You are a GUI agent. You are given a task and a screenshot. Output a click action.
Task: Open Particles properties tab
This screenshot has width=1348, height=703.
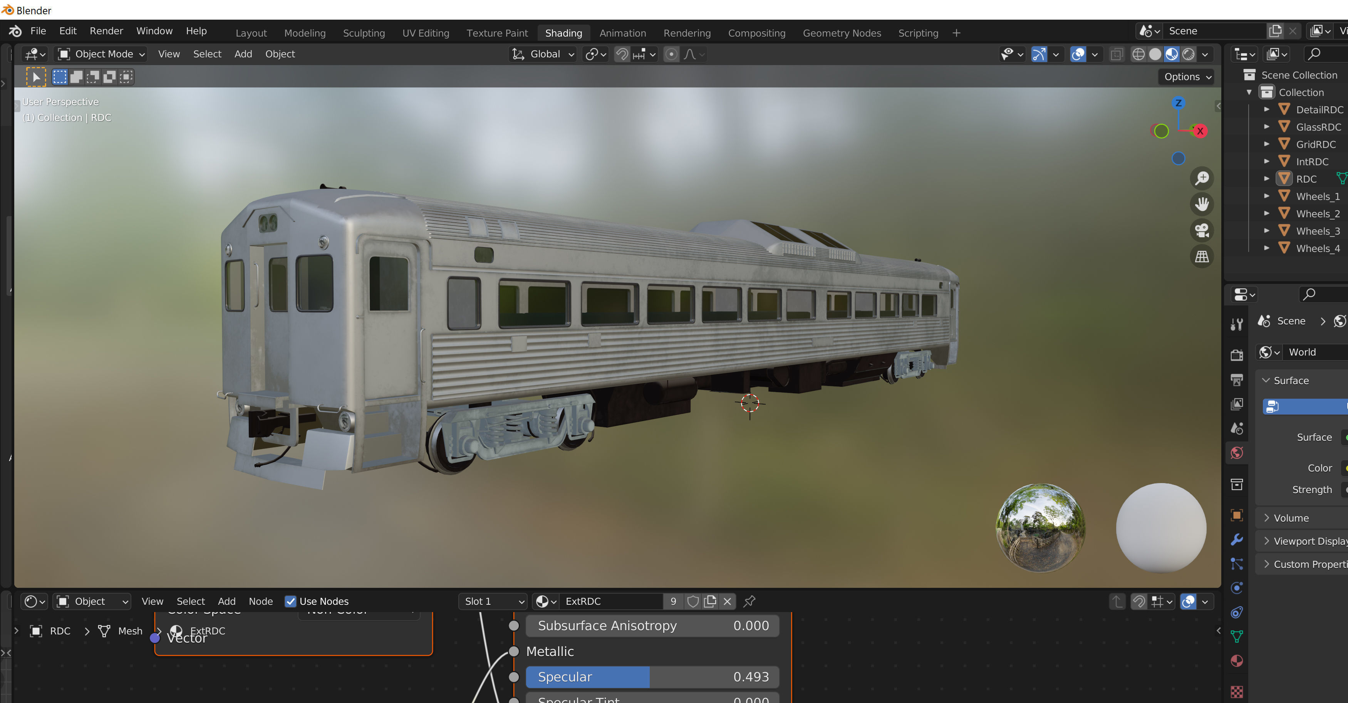pos(1237,564)
